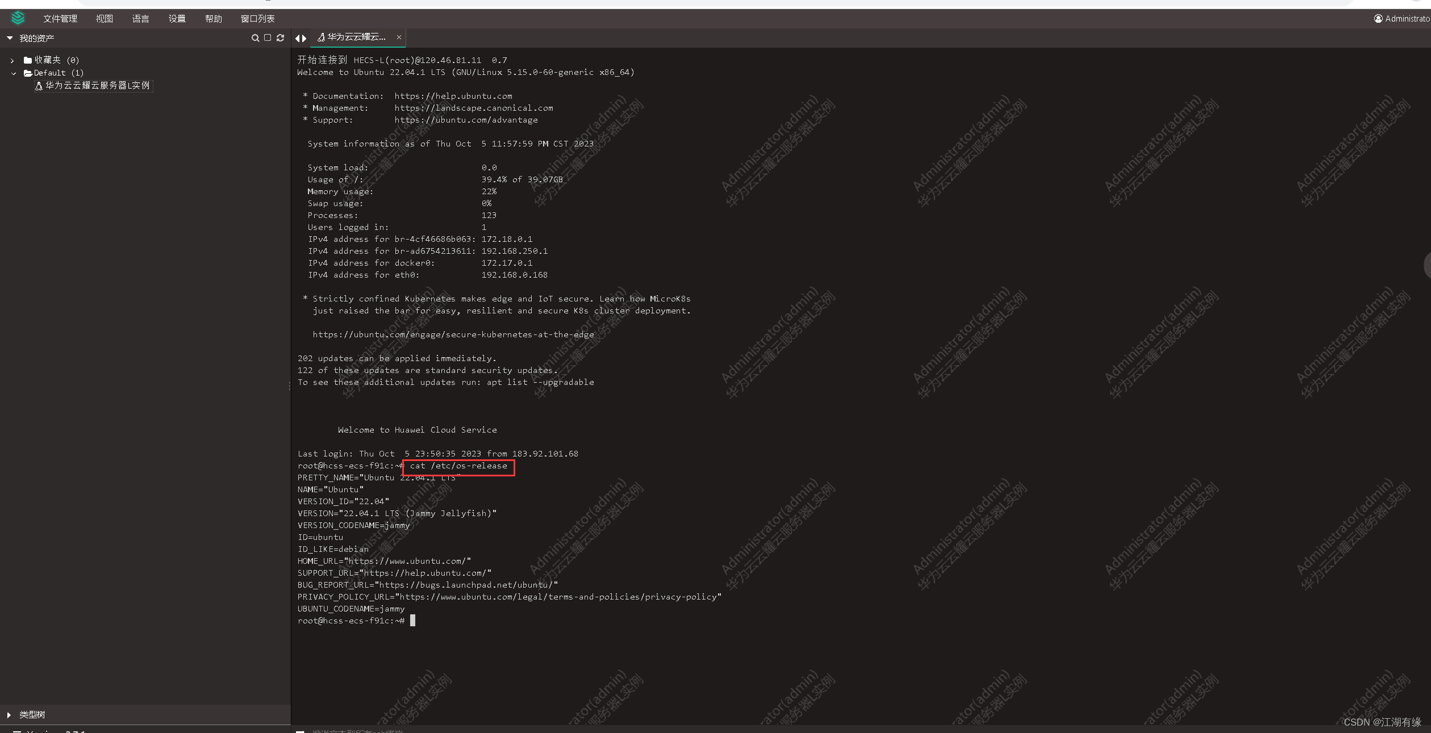Click the UBUNTU_CODENAME=jammy line
1431x733 pixels.
(351, 609)
